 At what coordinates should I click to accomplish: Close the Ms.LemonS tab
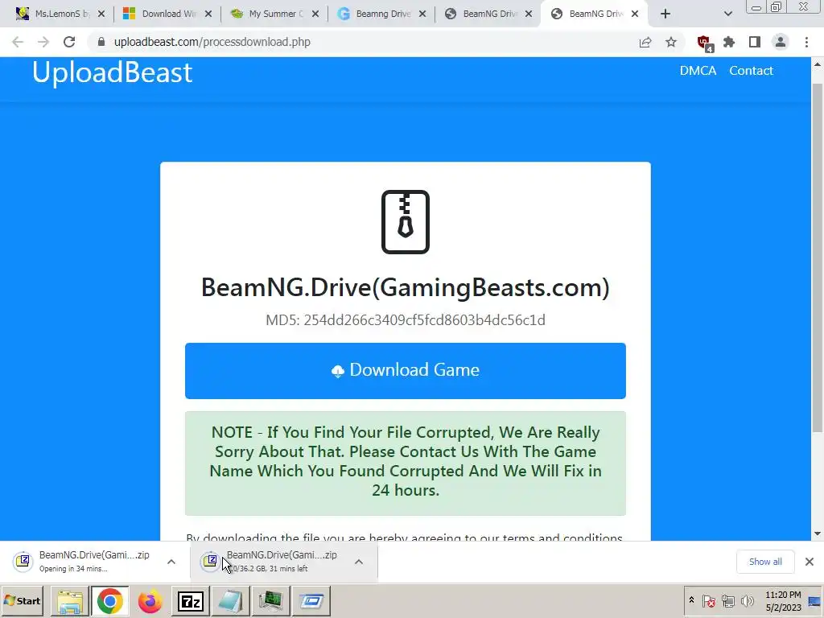tap(101, 14)
